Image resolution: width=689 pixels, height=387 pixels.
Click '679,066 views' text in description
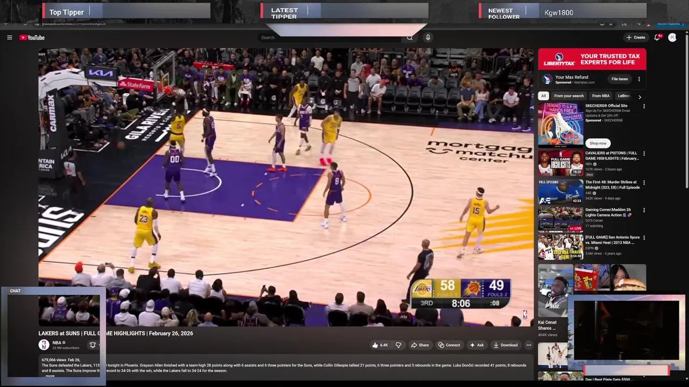pyautogui.click(x=53, y=360)
